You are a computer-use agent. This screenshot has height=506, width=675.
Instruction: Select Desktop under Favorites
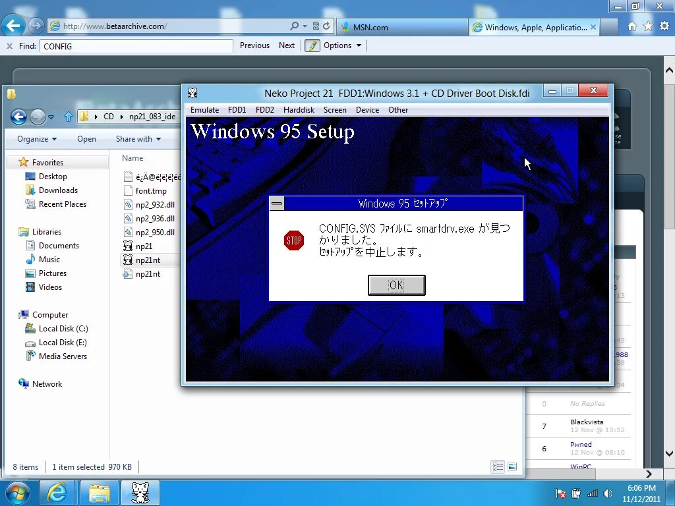(53, 177)
